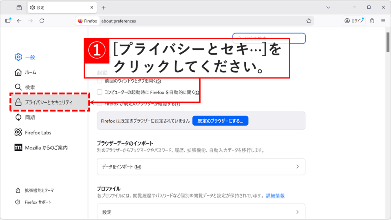Click the 既定のブラウザーにする button
The image size is (391, 220).
(x=220, y=120)
